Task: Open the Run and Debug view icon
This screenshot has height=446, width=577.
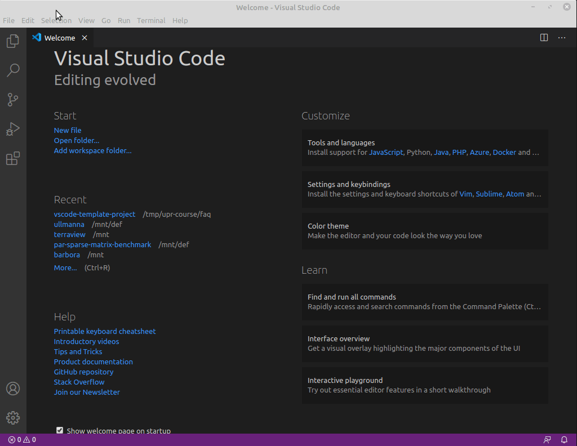Action: point(13,129)
